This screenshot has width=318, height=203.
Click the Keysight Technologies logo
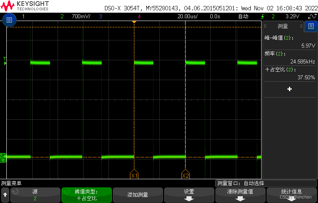point(25,6)
